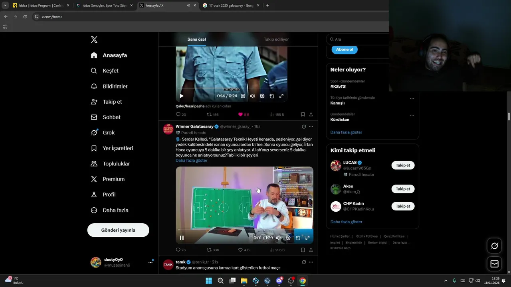Reply to Çakır/basripasha video post
This screenshot has height=287, width=511.
(x=181, y=114)
